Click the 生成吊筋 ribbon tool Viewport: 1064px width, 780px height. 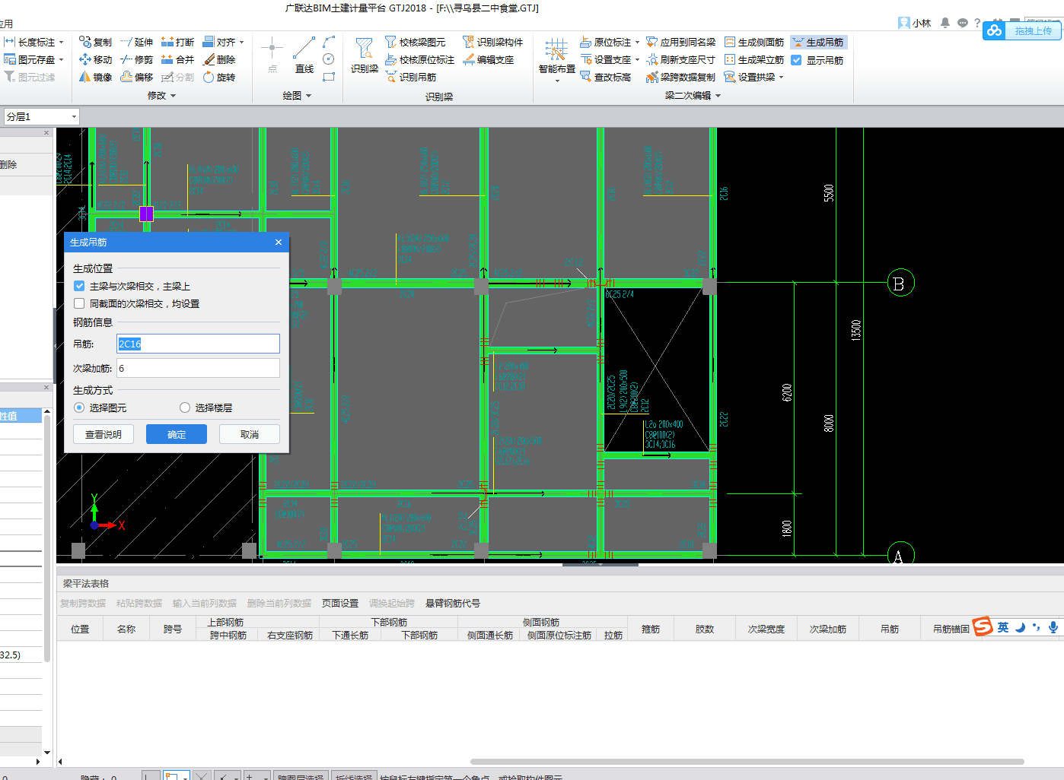click(818, 42)
